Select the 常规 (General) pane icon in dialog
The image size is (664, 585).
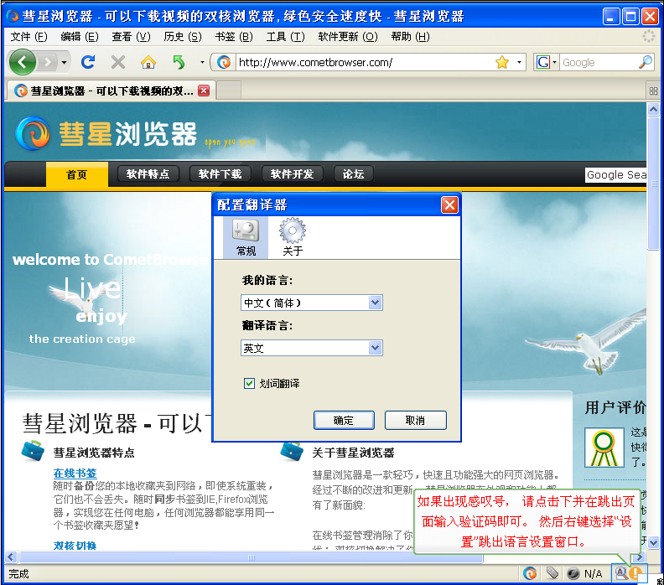[246, 236]
